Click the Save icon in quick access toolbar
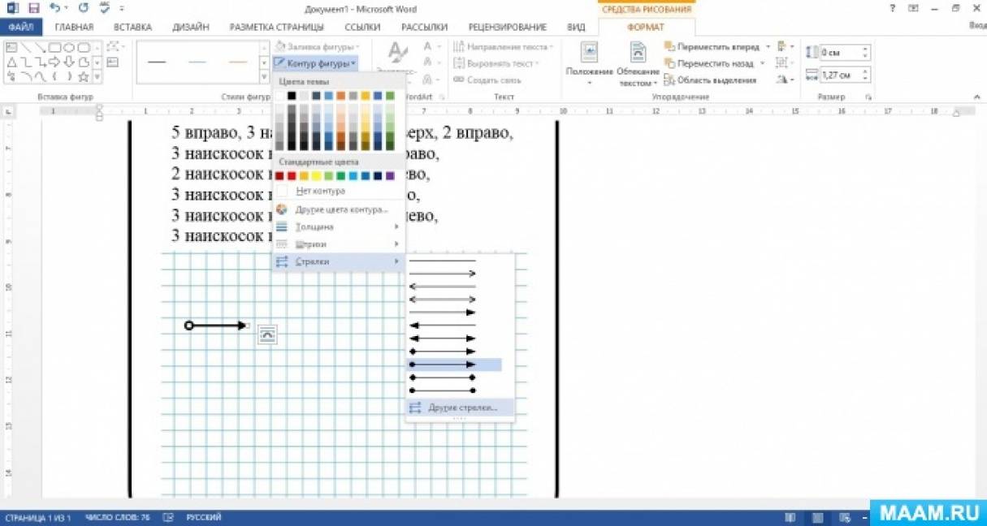Viewport: 987px width, 526px height. point(33,9)
